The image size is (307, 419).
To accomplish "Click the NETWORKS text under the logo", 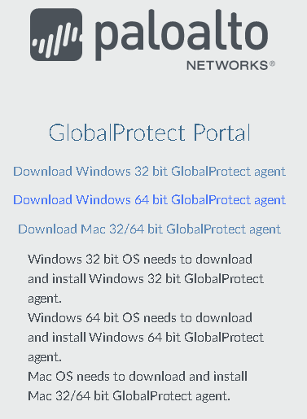I will coord(227,65).
